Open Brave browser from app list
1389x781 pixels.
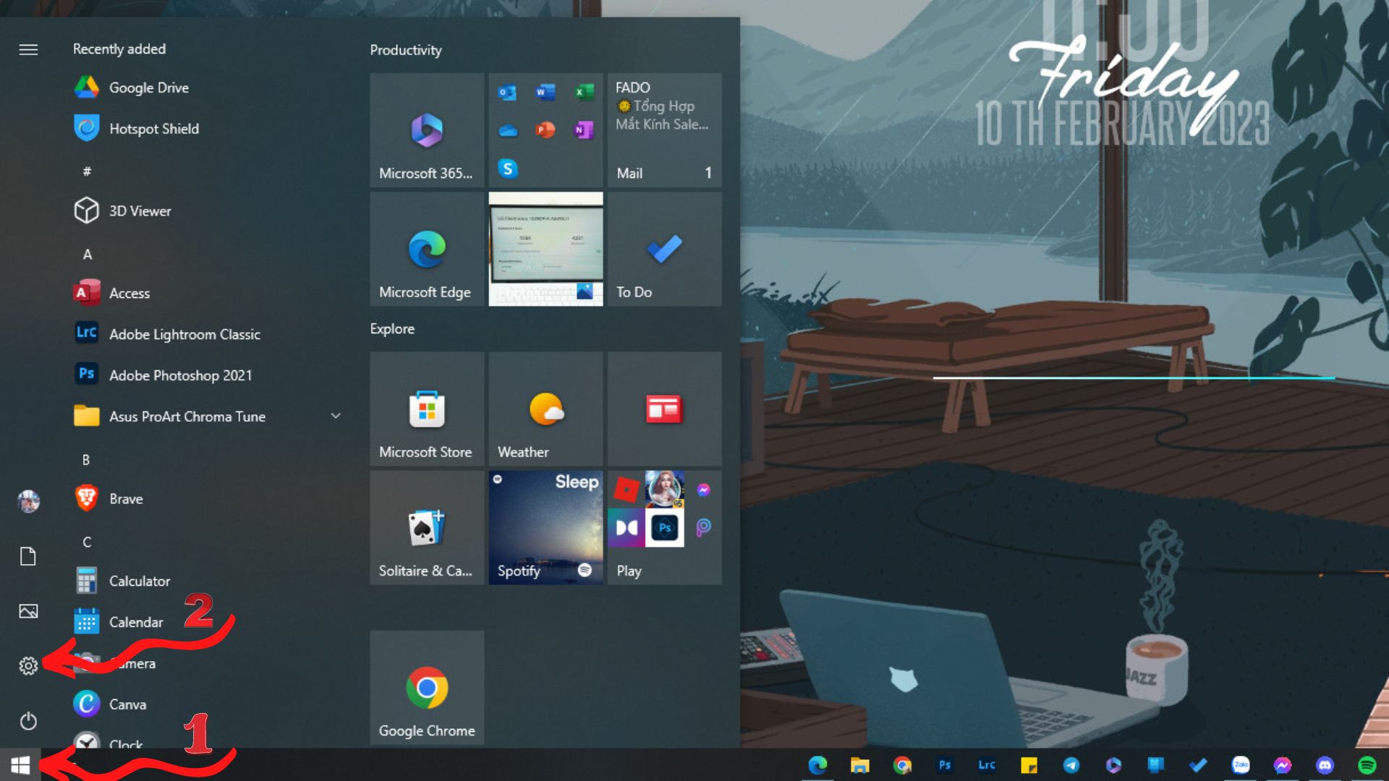click(206, 499)
